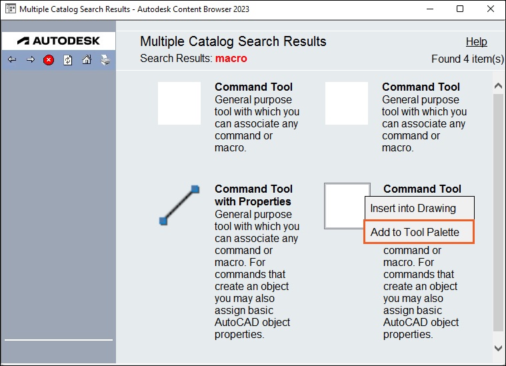The image size is (506, 366).
Task: Click the red 'macro' search term
Action: [231, 59]
